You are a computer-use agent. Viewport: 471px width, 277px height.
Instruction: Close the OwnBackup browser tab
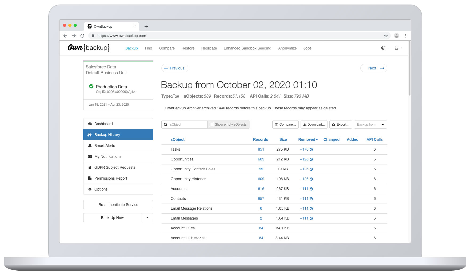(x=135, y=26)
